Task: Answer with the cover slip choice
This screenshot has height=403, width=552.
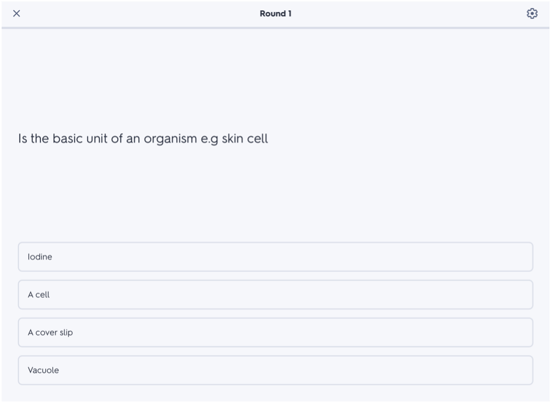Action: tap(275, 332)
